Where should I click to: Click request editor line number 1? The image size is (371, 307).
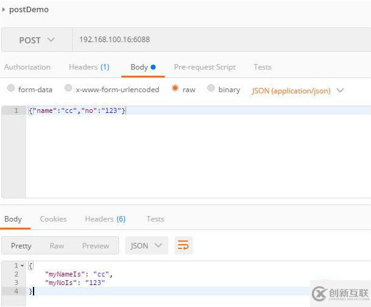click(x=16, y=110)
